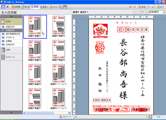Click the ヘルプ help button

point(151,6)
